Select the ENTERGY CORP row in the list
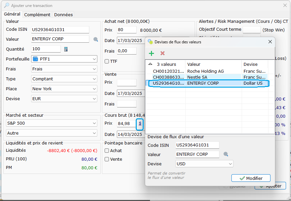The image size is (291, 201). tap(207, 83)
